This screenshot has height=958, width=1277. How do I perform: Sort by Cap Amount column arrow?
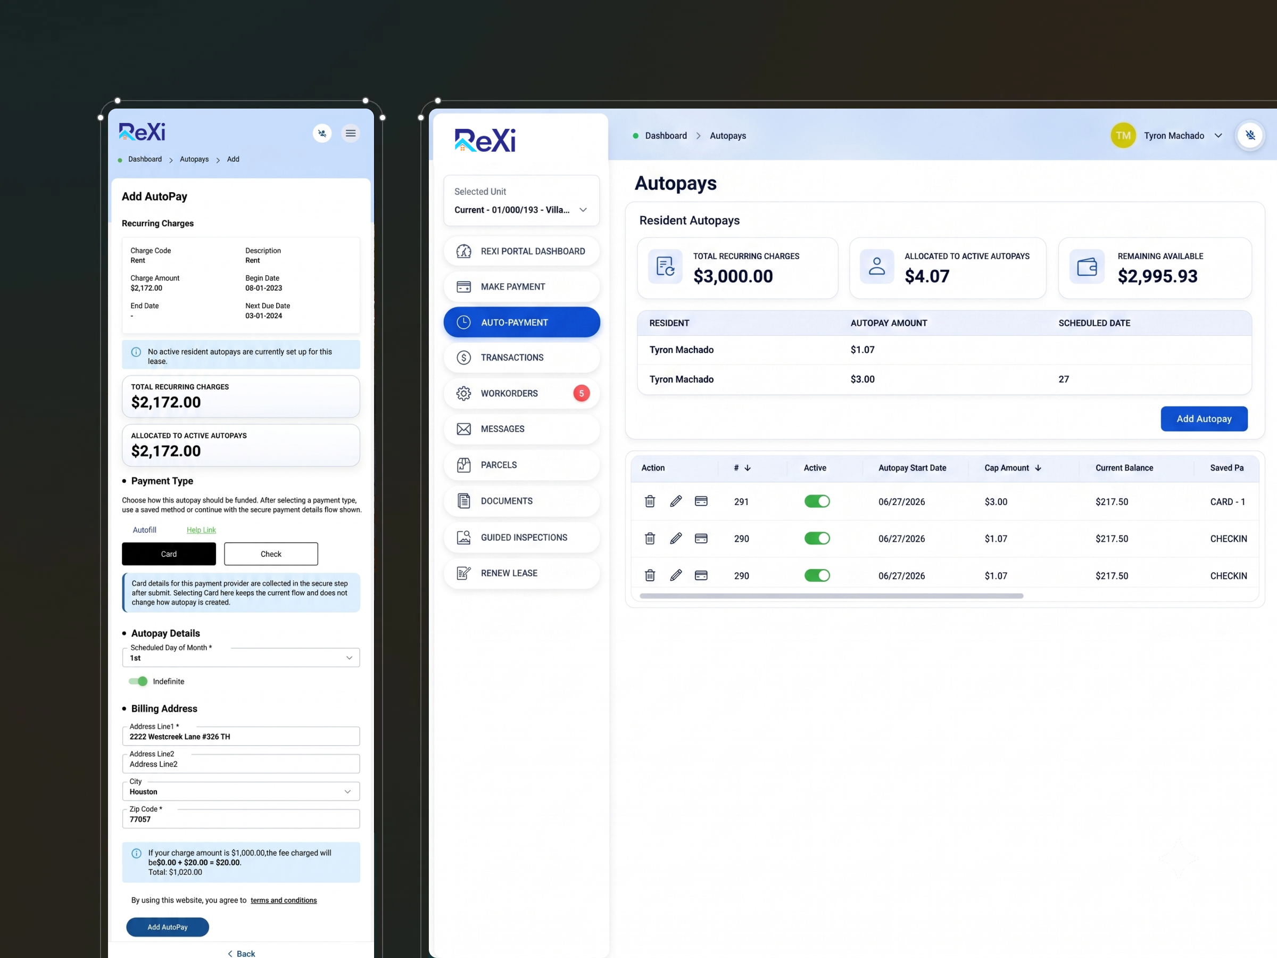pos(1038,468)
